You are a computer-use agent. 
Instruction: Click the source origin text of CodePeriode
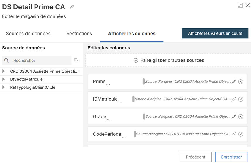[x=184, y=134]
